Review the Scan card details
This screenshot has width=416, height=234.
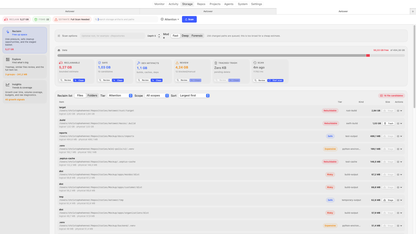tap(260, 80)
